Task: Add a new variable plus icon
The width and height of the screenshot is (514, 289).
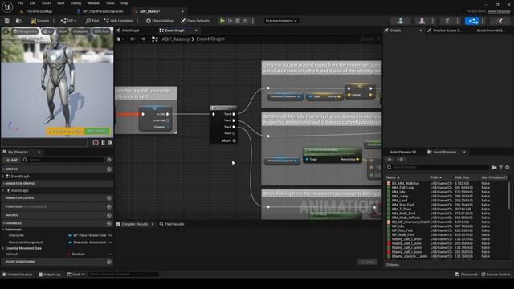Action: point(109,223)
